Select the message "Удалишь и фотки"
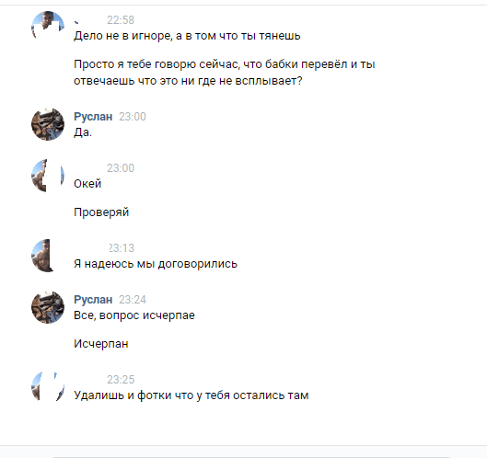The height and width of the screenshot is (458, 487). [x=191, y=395]
